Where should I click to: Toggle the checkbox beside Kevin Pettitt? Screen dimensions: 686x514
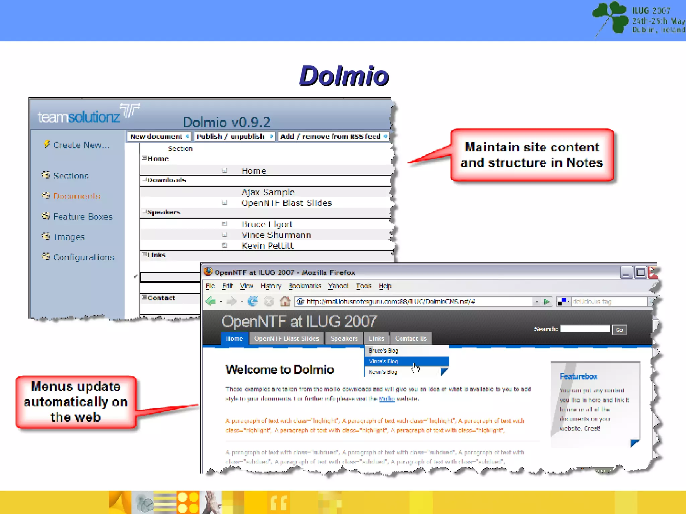coord(224,245)
